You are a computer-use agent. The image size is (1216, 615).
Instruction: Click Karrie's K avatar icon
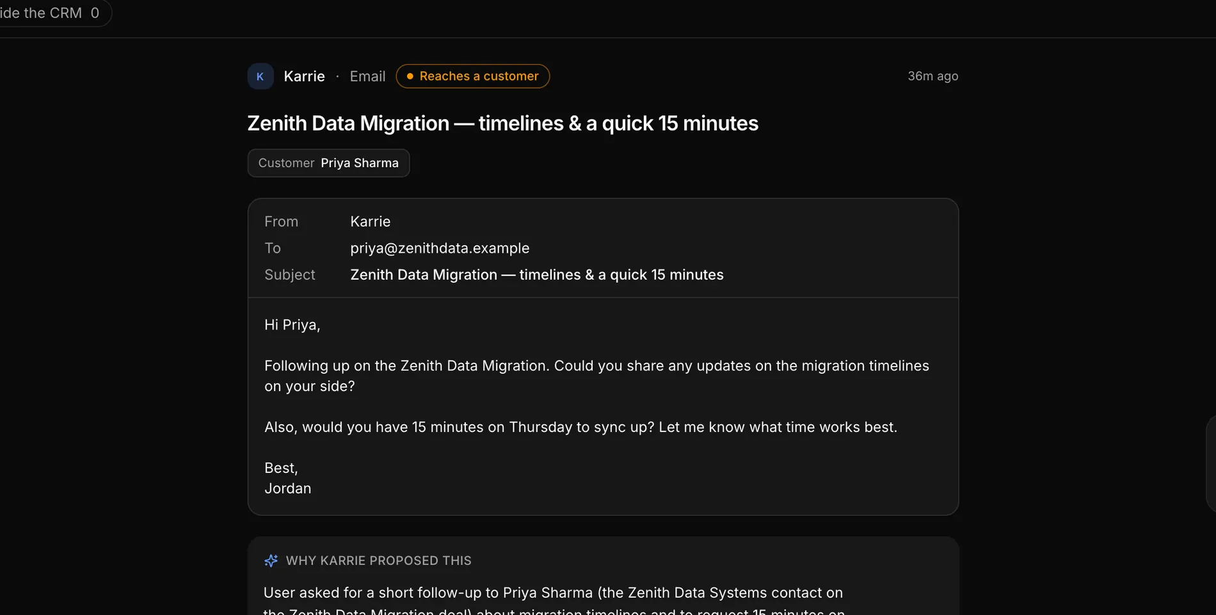[260, 76]
